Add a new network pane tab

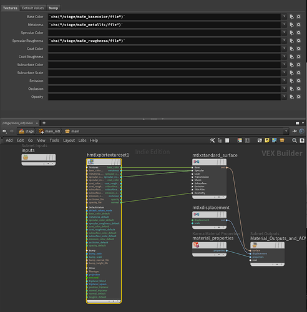(x=44, y=123)
